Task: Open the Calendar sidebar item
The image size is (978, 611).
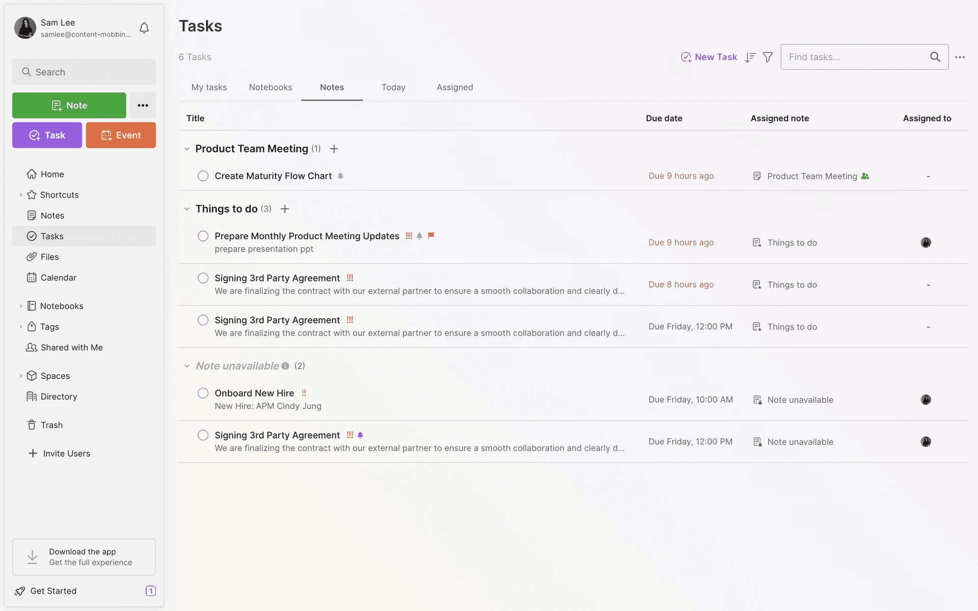Action: point(58,277)
